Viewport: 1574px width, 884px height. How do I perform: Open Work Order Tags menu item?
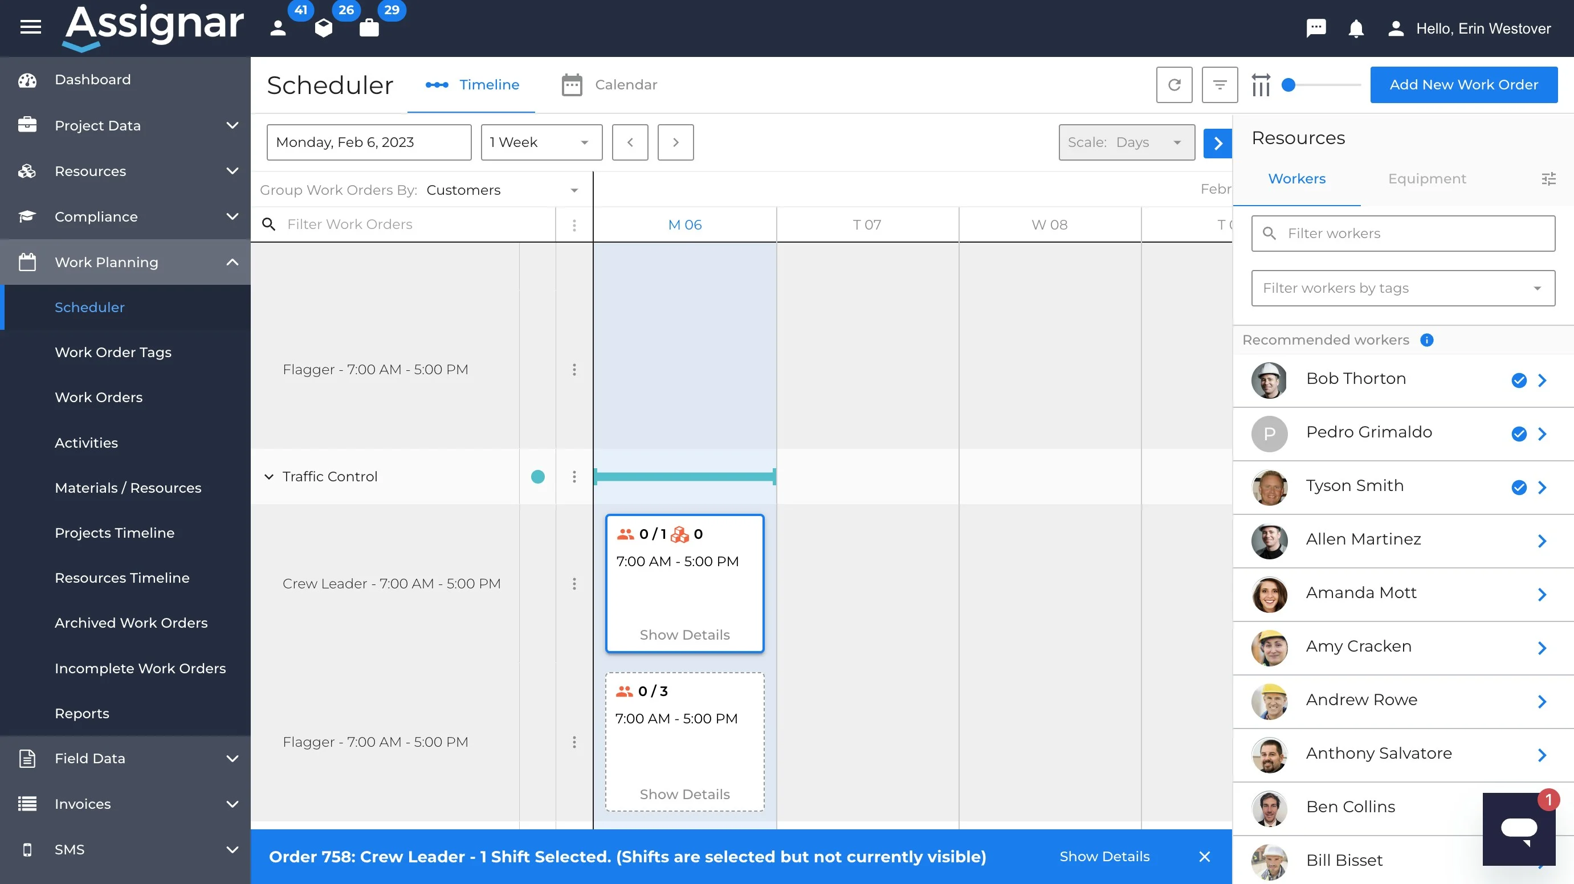coord(113,353)
